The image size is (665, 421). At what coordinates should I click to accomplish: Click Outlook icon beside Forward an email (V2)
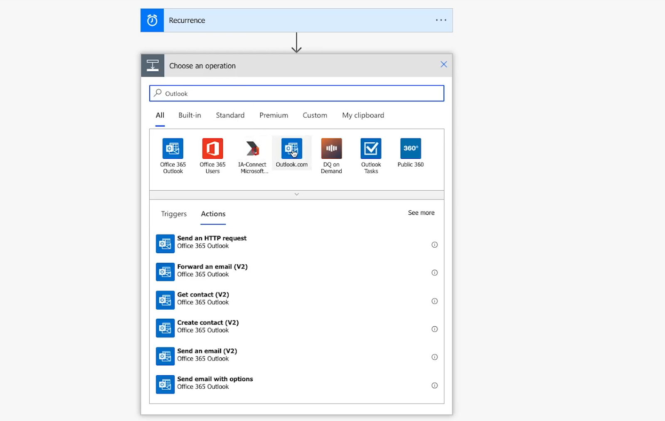[x=165, y=272]
